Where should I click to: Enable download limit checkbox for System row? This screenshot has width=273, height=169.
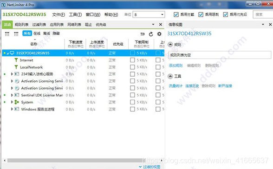[132, 102]
